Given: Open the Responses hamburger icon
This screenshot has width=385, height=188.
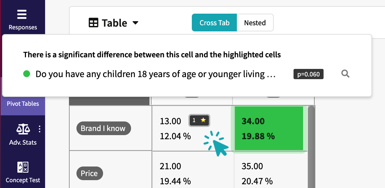Looking at the screenshot, I should click(22, 15).
